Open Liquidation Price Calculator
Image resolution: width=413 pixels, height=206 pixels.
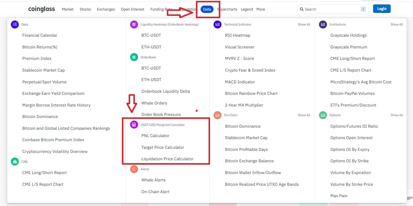click(167, 159)
